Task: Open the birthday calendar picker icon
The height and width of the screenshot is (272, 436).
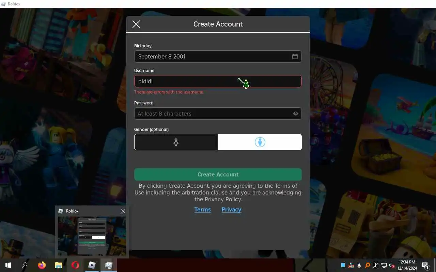Action: pyautogui.click(x=295, y=56)
